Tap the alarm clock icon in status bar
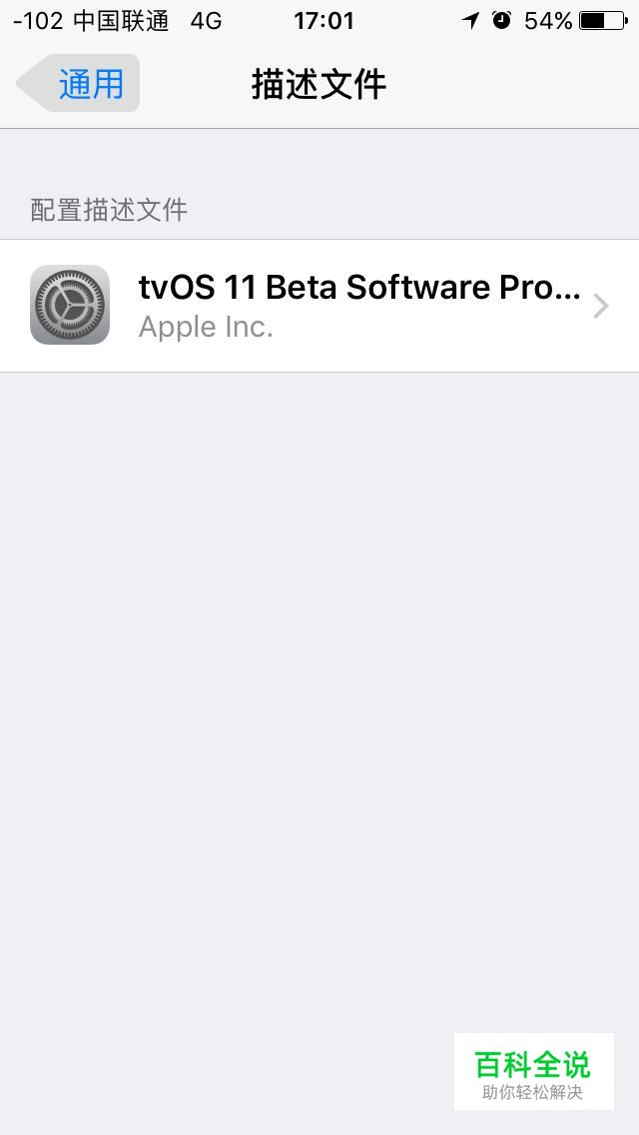The image size is (639, 1135). [x=501, y=20]
